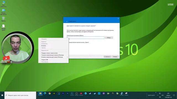Open the Quick Launch toolbar
The height and width of the screenshot is (99, 177).
(x=151, y=95)
